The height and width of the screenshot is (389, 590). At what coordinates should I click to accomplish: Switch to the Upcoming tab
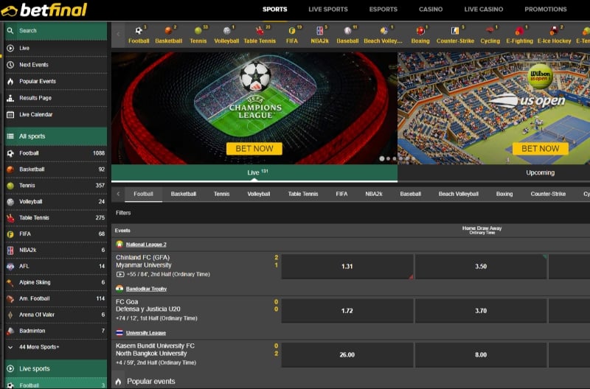click(x=540, y=173)
